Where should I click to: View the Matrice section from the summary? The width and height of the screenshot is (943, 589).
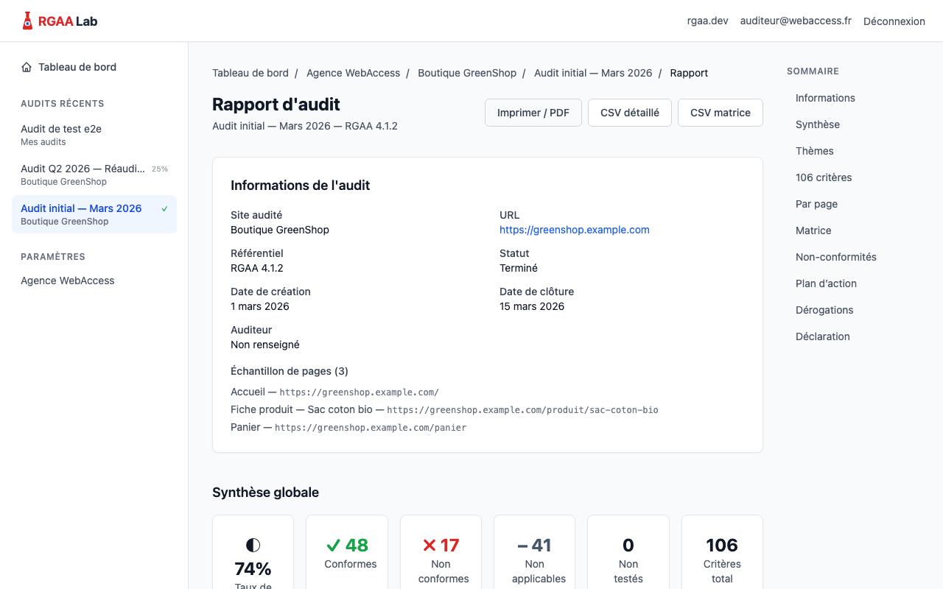pos(813,230)
